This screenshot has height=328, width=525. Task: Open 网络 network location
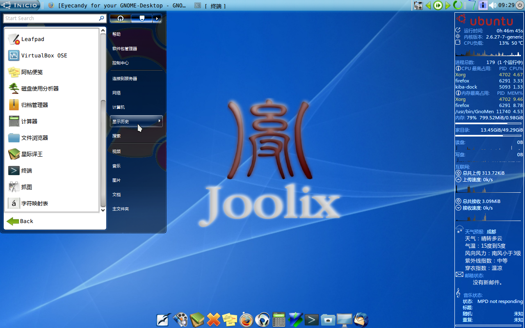[136, 93]
